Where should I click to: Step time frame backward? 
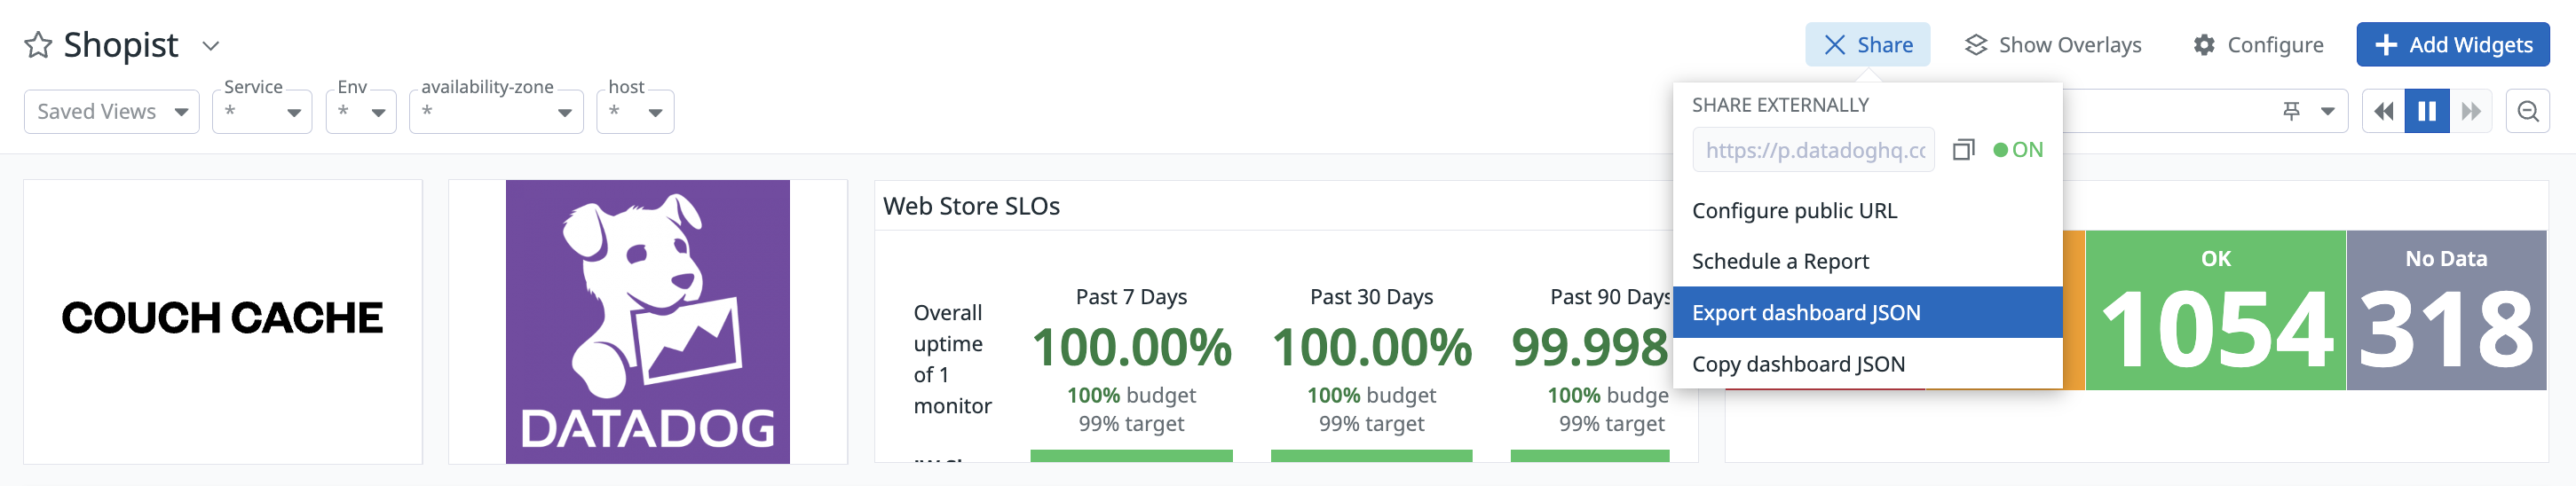[x=2384, y=111]
